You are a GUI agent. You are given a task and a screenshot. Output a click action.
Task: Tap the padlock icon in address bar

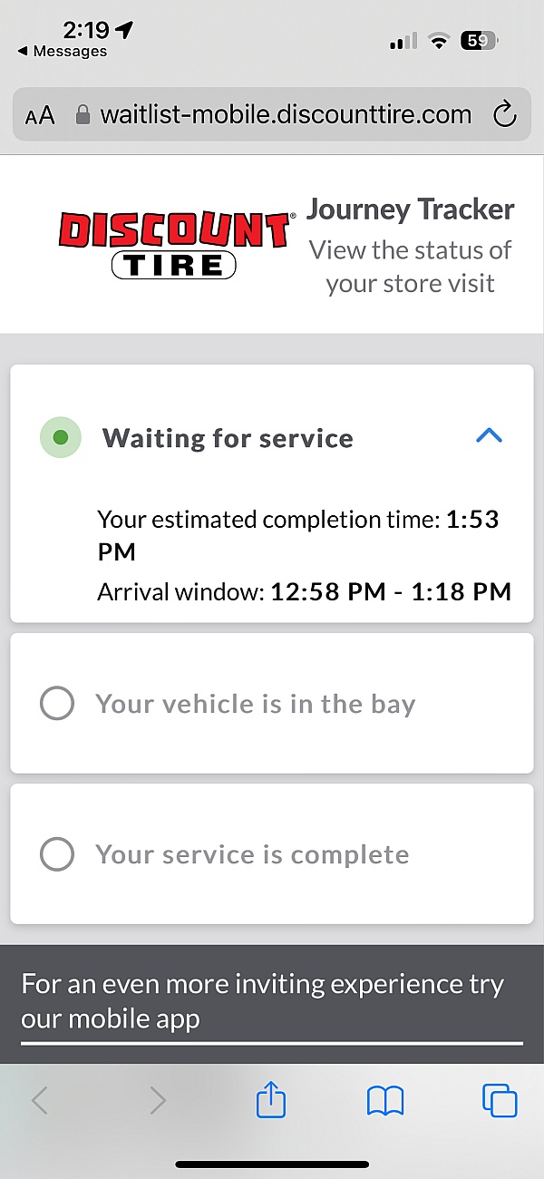tap(83, 116)
